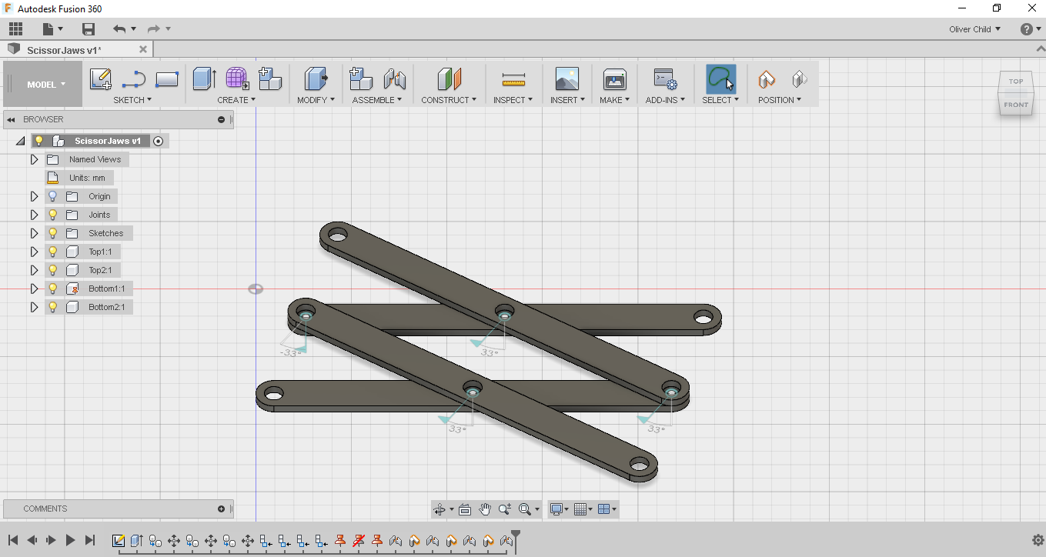
Task: Click the Select tool icon
Action: [720, 78]
